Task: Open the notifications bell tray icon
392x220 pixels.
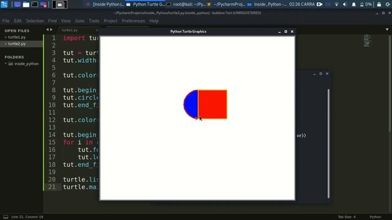Action: point(353,4)
